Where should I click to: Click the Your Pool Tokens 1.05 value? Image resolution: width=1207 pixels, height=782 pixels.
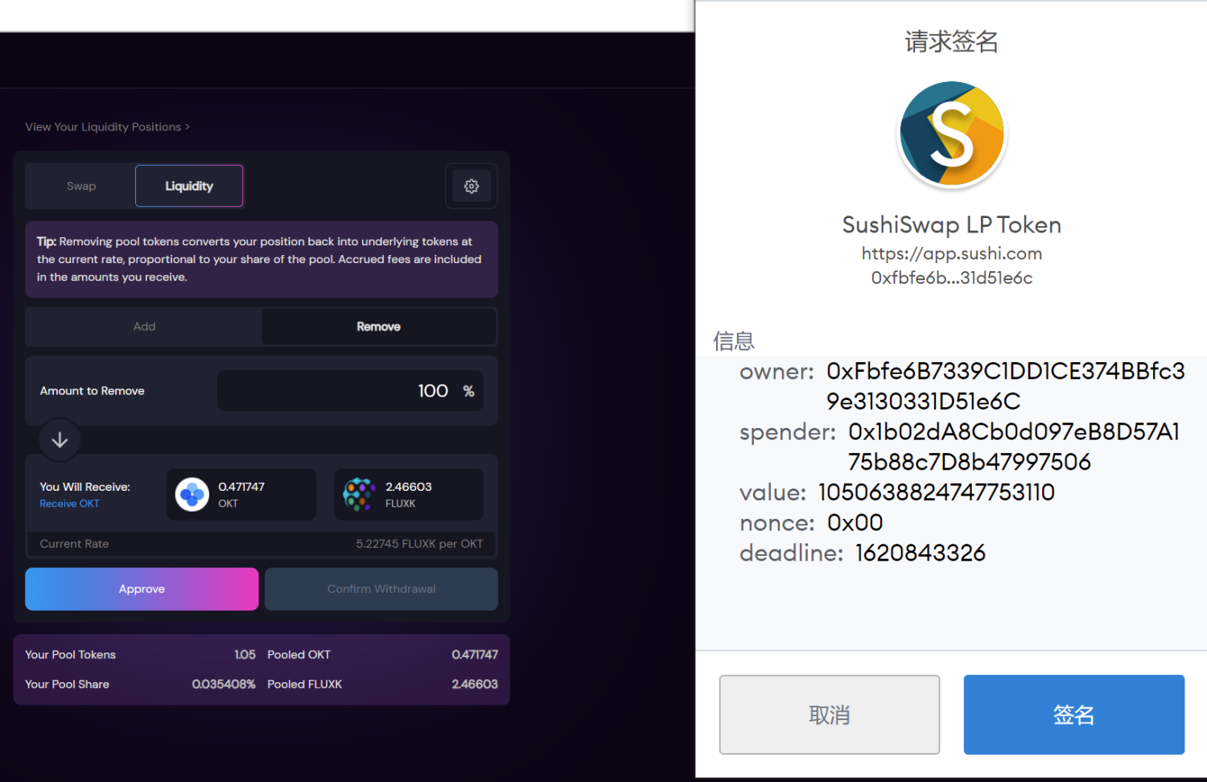[x=245, y=655]
